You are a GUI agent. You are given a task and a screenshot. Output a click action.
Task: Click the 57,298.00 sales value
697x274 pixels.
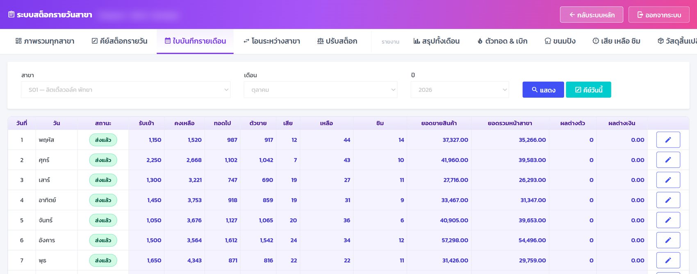coord(455,240)
